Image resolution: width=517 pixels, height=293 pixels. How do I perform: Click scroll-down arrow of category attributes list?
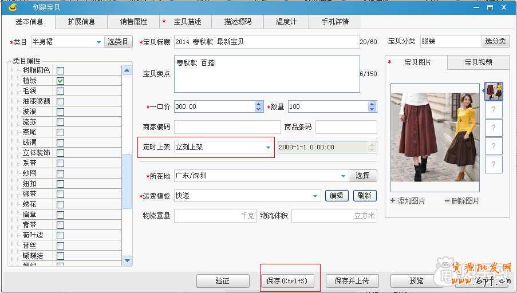click(127, 260)
